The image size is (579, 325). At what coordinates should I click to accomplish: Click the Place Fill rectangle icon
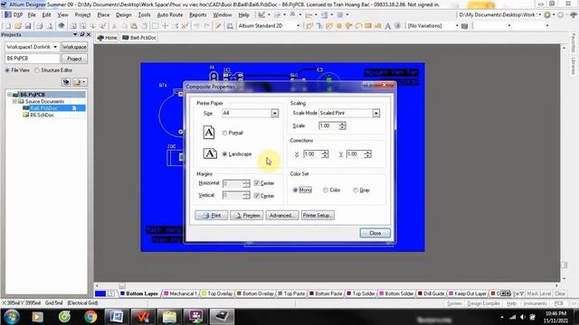[368, 26]
